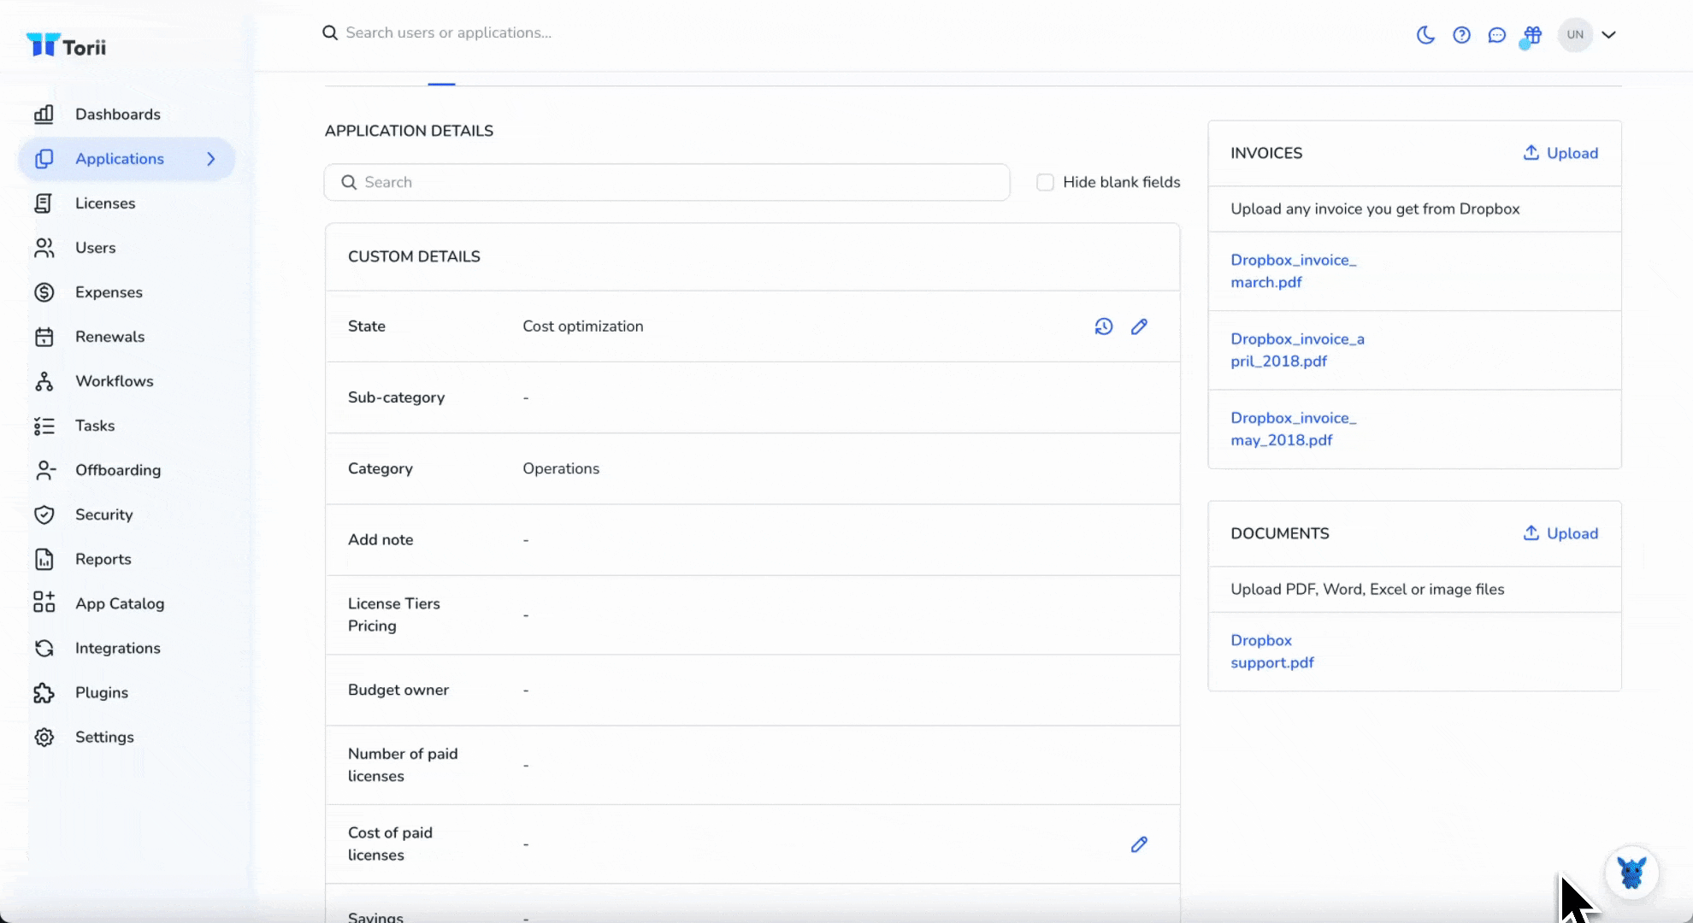Open App Catalog in the sidebar
1693x923 pixels.
point(120,603)
